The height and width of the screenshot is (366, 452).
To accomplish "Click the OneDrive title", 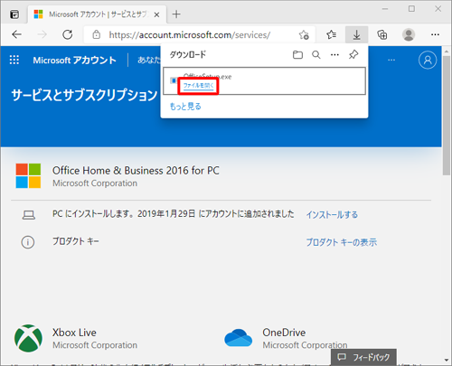I will (x=284, y=333).
